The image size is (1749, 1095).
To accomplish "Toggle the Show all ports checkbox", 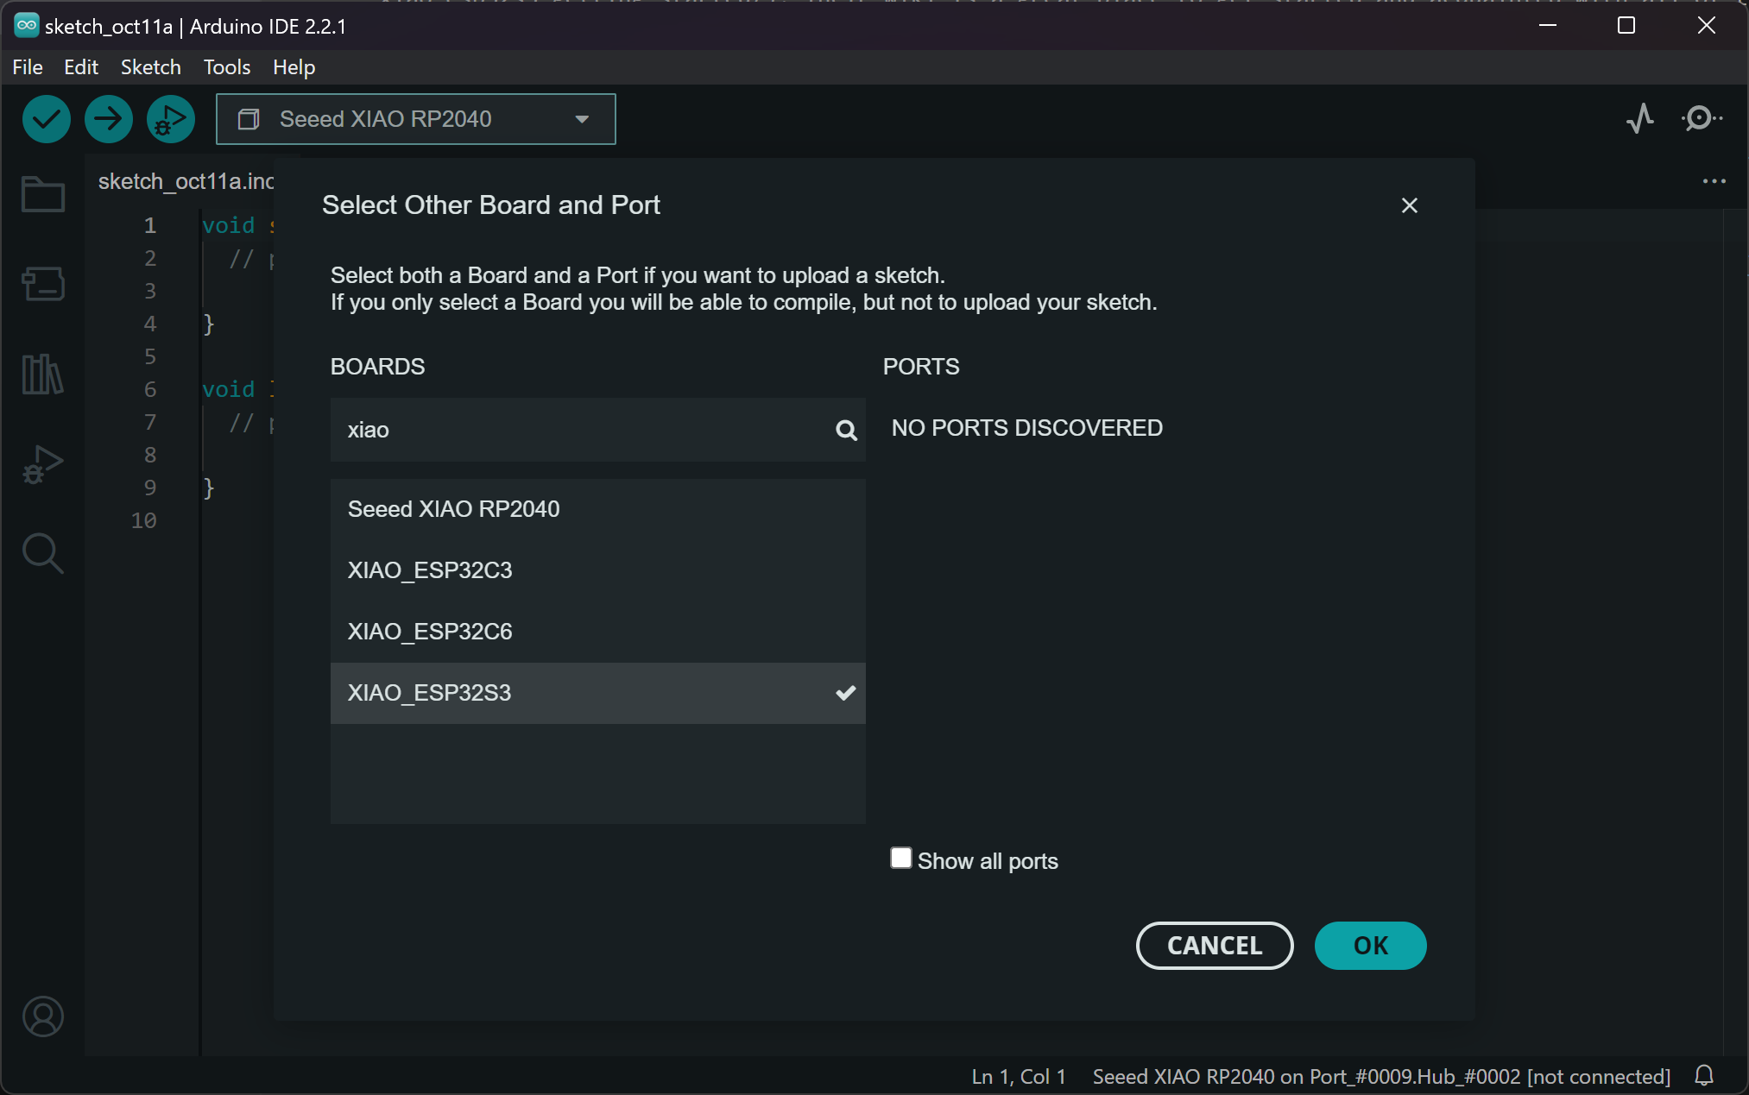I will tap(901, 858).
